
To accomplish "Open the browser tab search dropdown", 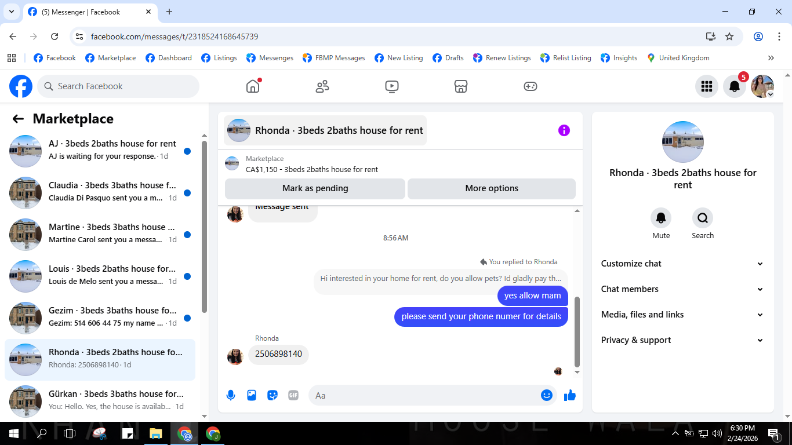I will 11,12.
